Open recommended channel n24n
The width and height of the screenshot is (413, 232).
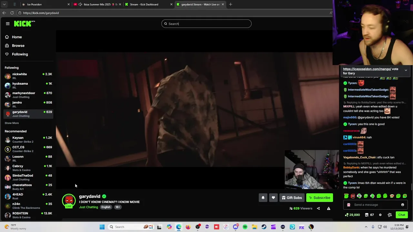[x=28, y=206]
